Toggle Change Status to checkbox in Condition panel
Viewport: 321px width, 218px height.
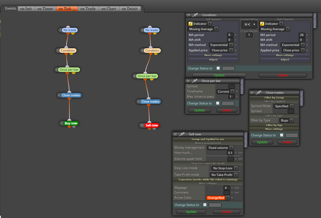pos(218,68)
